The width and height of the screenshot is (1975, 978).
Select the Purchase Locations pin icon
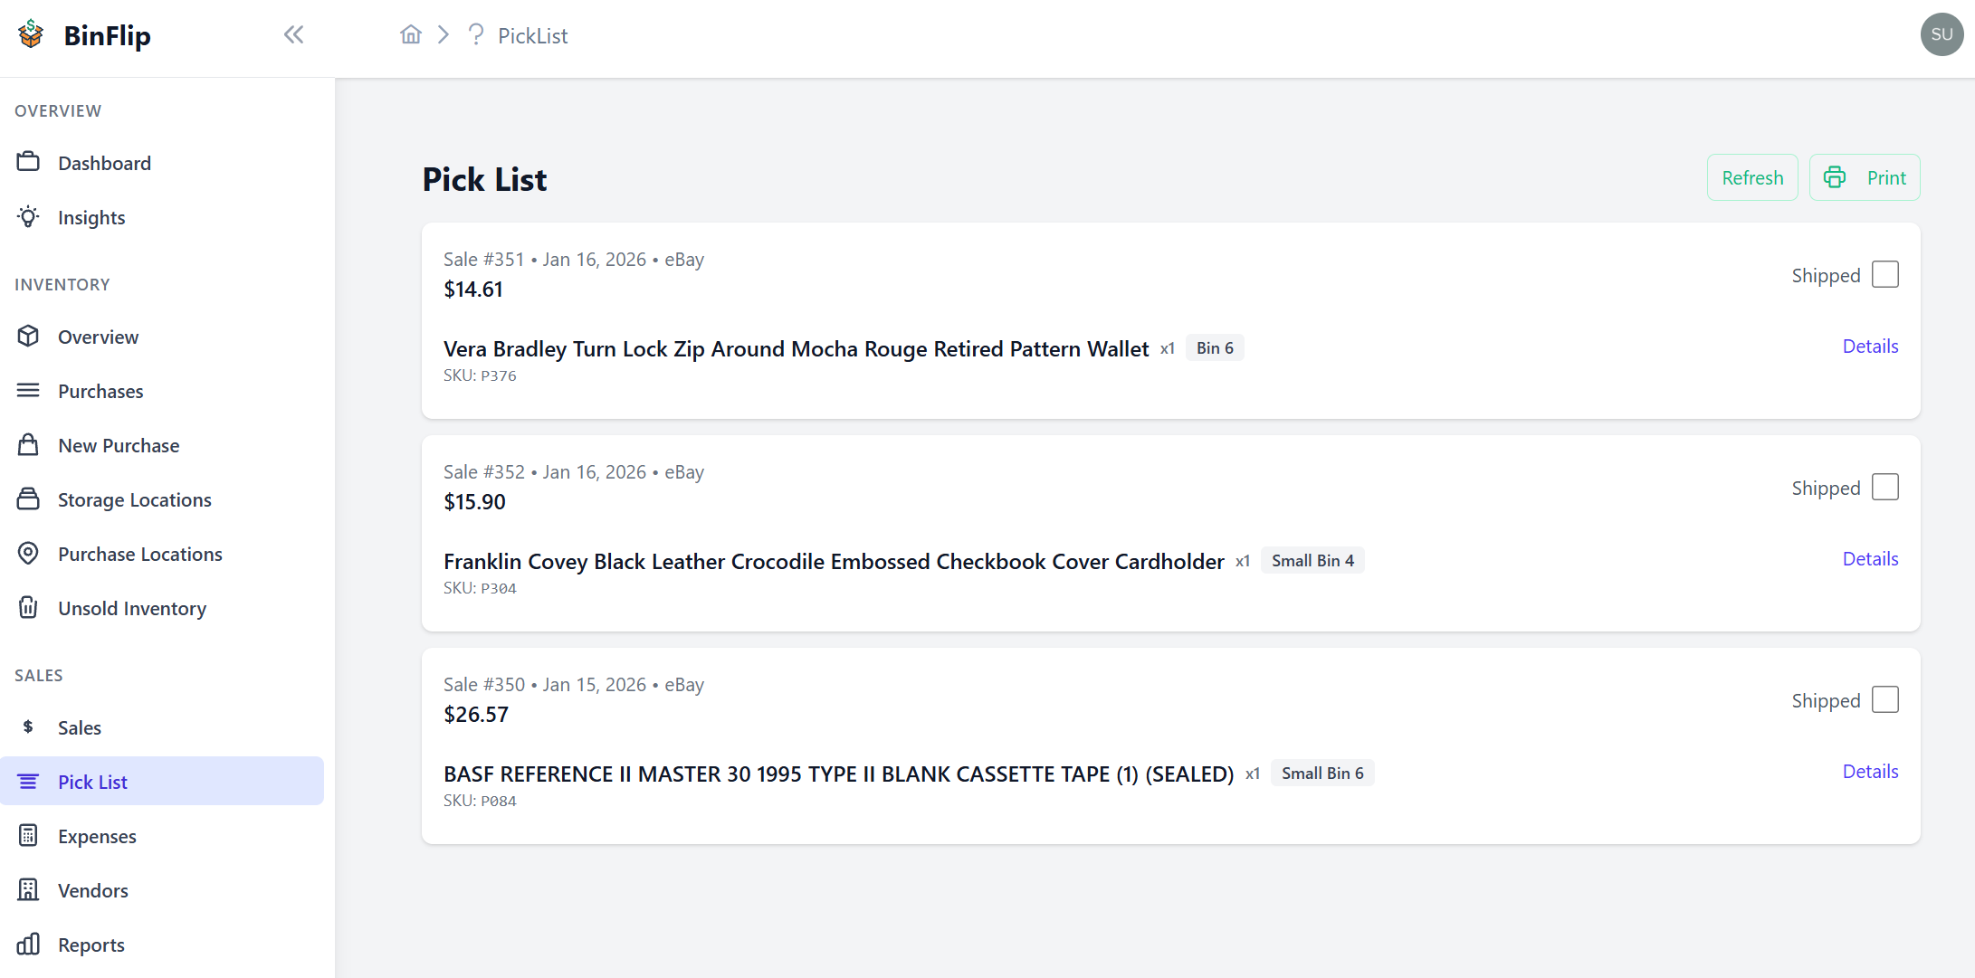tap(29, 553)
